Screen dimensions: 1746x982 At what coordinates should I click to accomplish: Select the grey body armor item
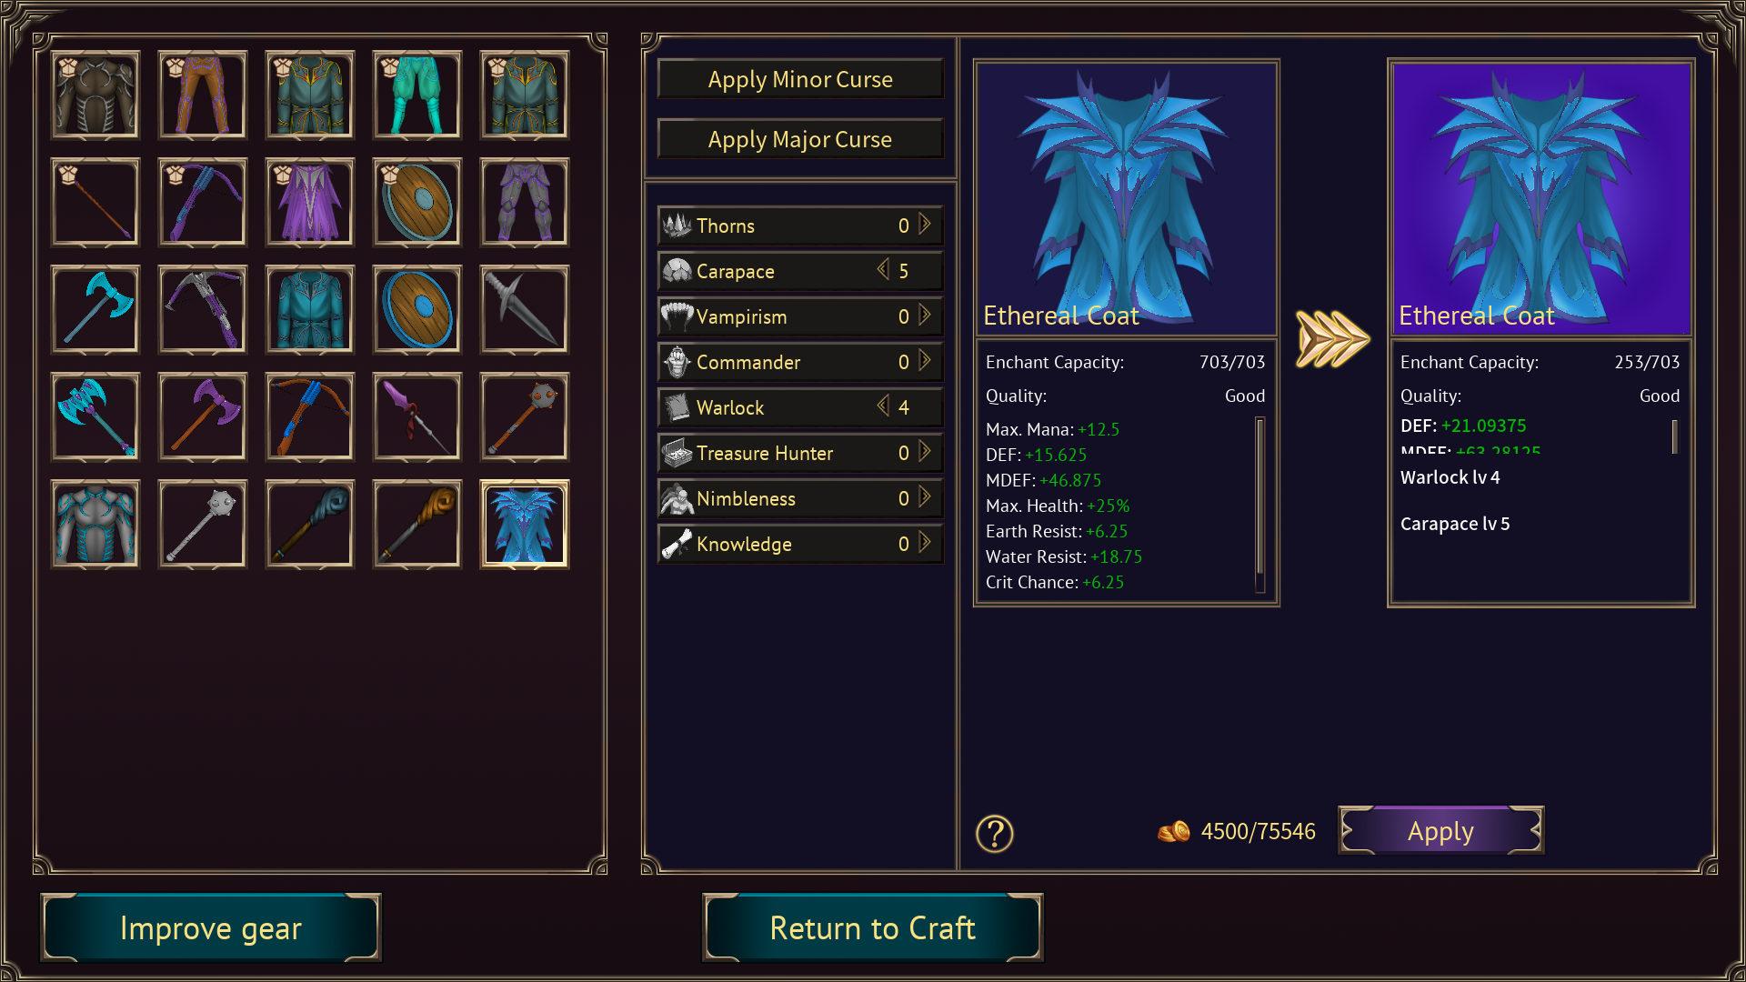(95, 525)
